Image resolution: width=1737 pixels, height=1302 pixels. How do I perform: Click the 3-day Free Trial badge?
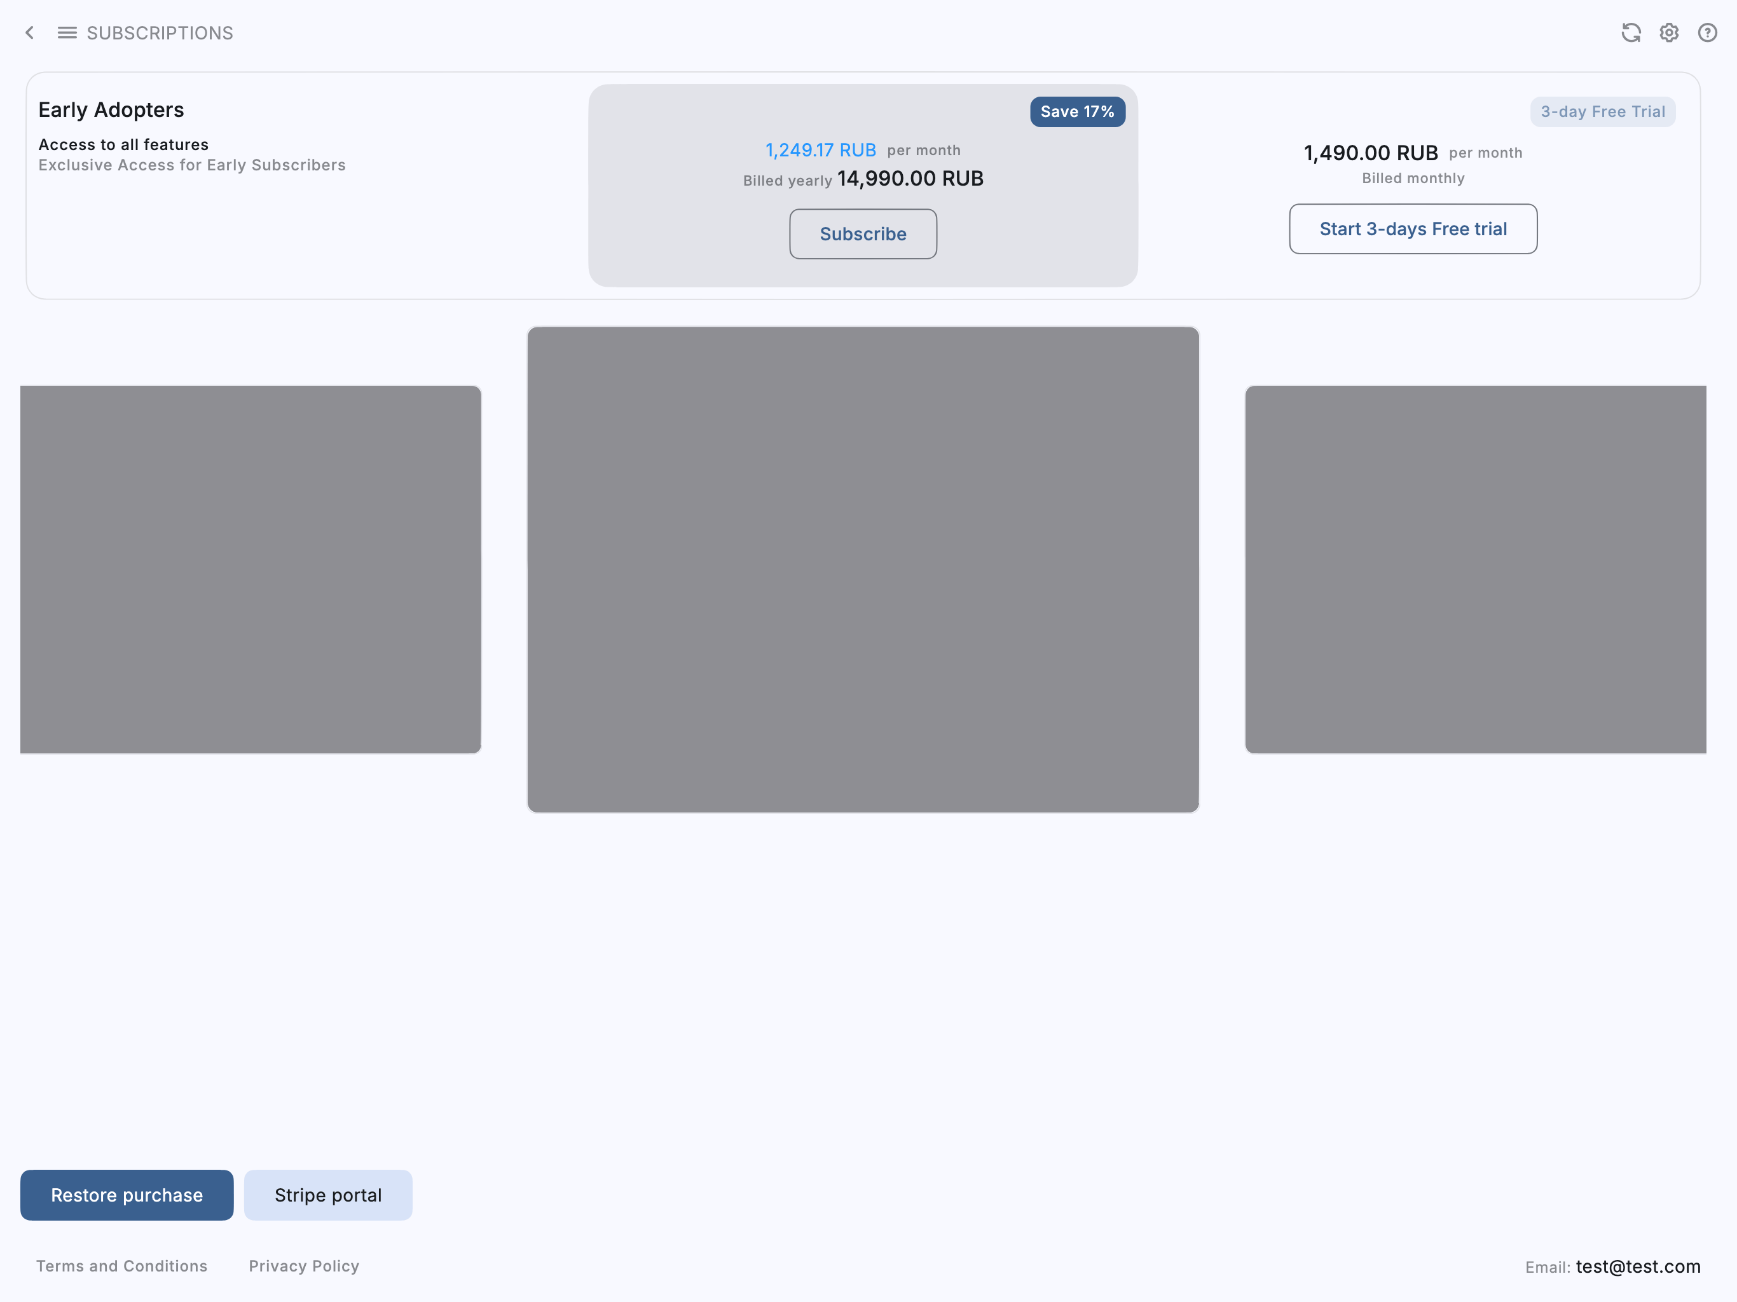pyautogui.click(x=1602, y=111)
